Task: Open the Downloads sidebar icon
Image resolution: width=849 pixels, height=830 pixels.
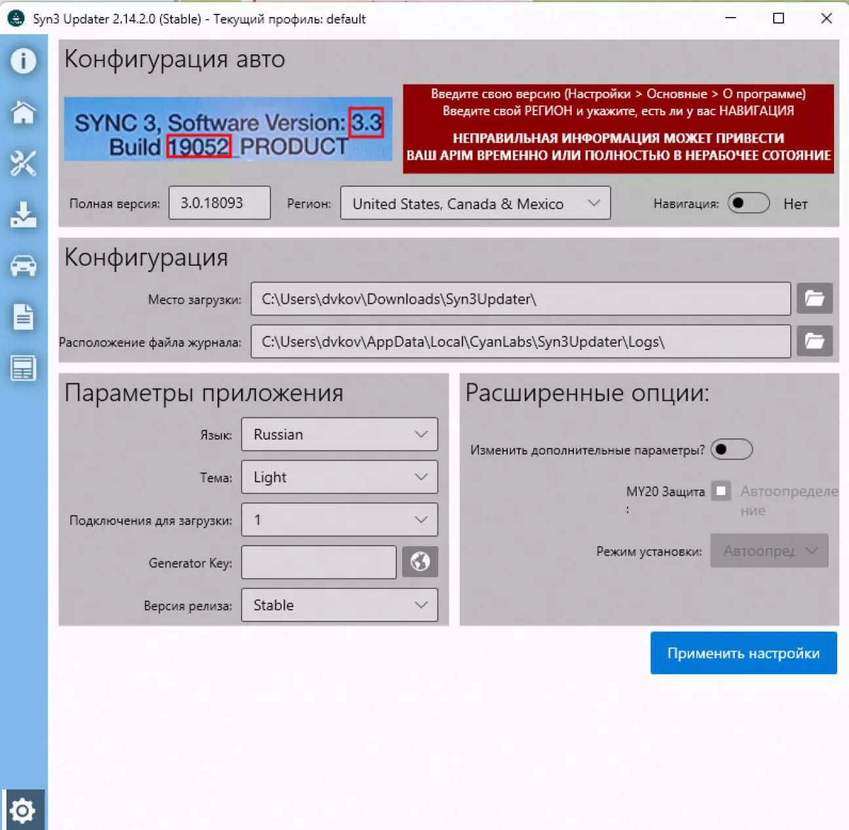Action: 23,215
